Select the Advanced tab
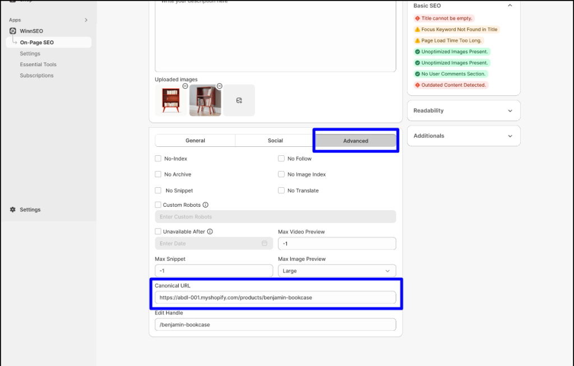 coord(355,141)
